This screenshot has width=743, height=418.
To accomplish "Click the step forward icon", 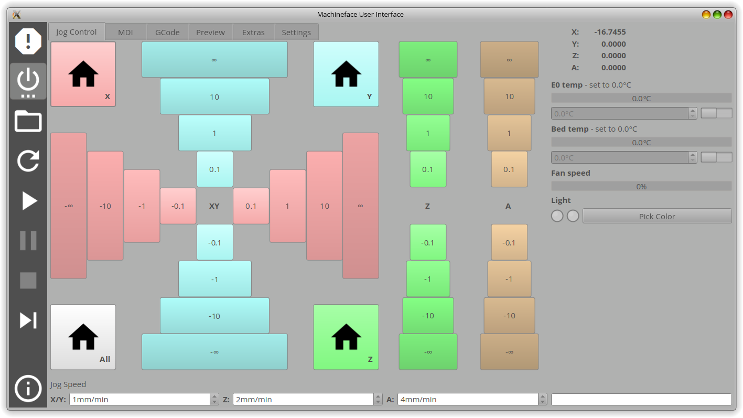I will click(28, 320).
